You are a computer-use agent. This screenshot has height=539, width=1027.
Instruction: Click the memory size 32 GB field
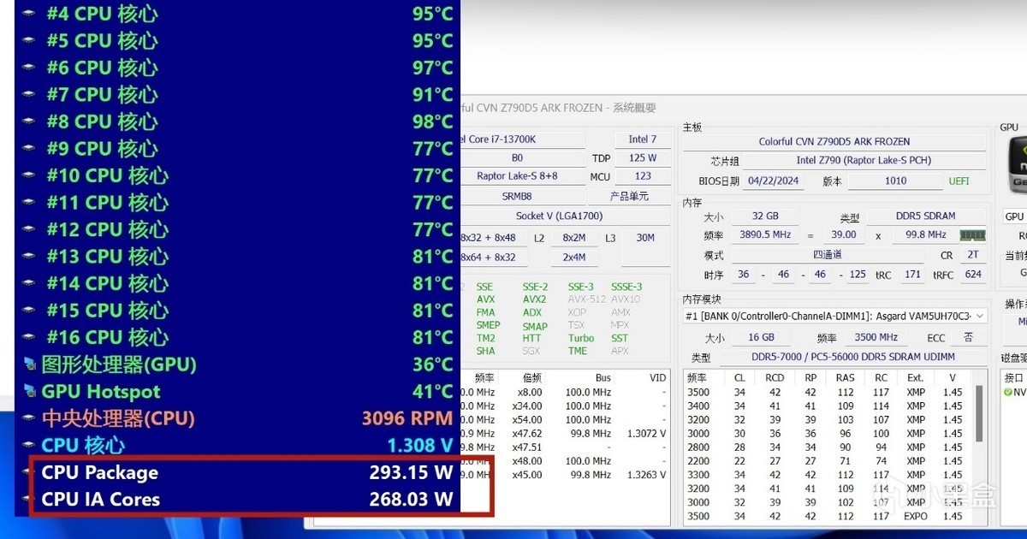pos(765,217)
